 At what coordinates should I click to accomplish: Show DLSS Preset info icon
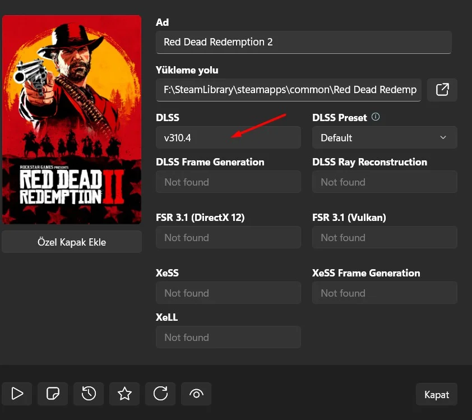(376, 117)
